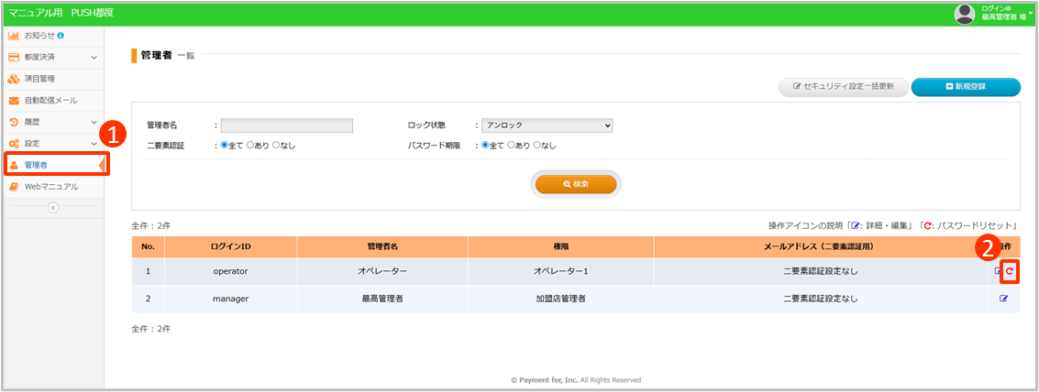Click the info icon beside お知らせ
Screen dimensions: 1039x392
pyautogui.click(x=61, y=36)
